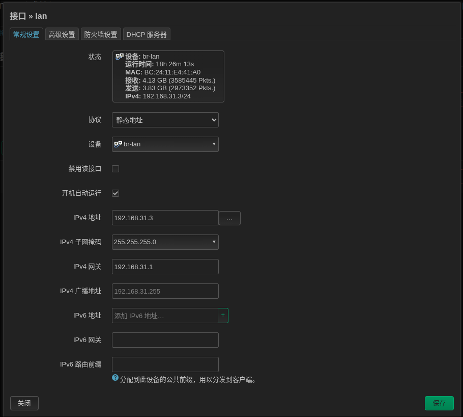Open the IPv4 子网掩码 dropdown

pos(165,242)
